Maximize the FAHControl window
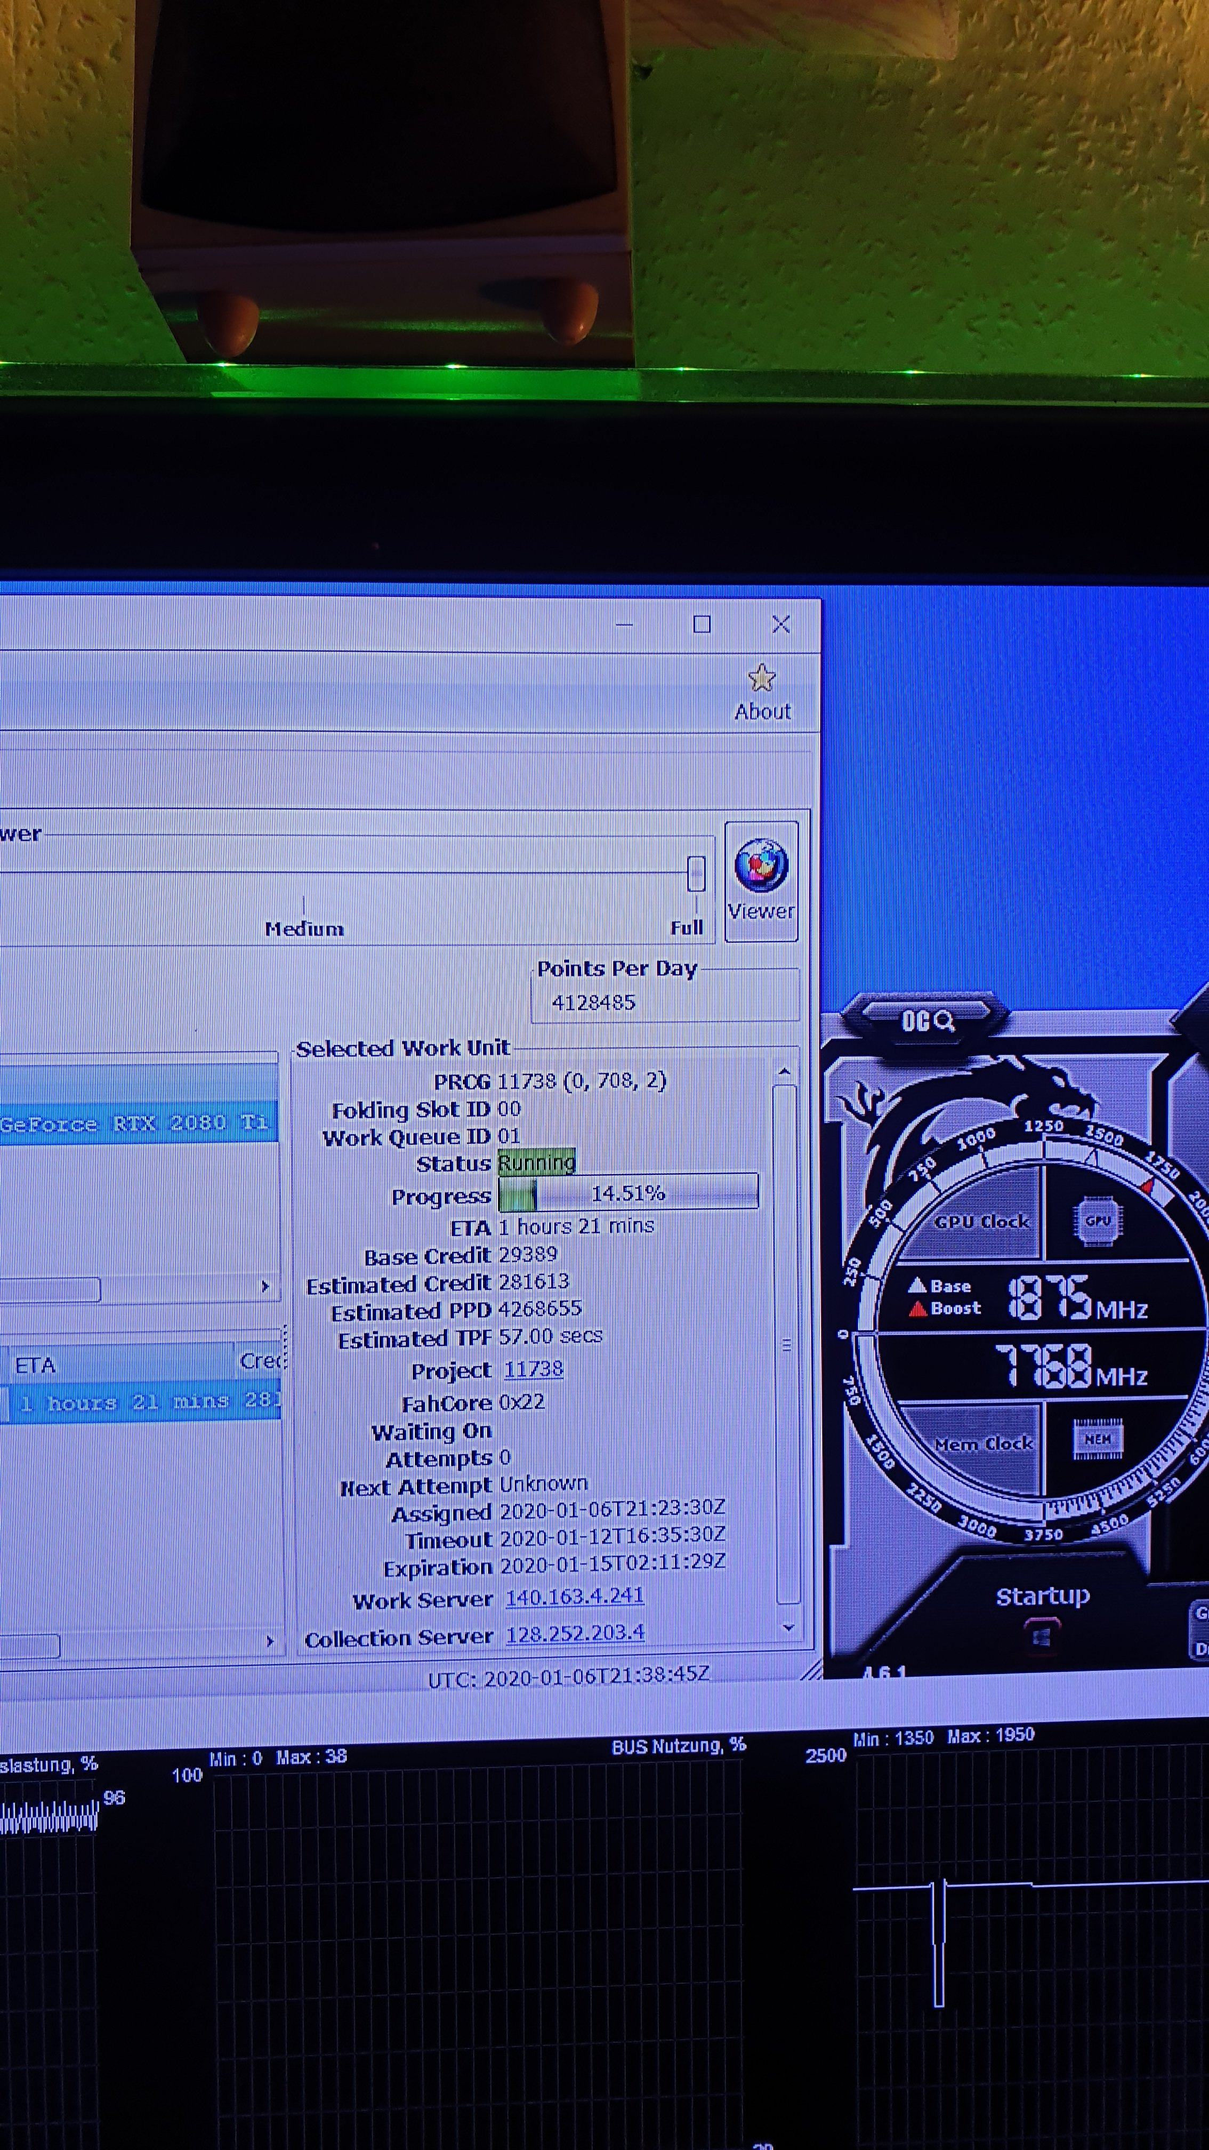The width and height of the screenshot is (1209, 2150). (702, 623)
